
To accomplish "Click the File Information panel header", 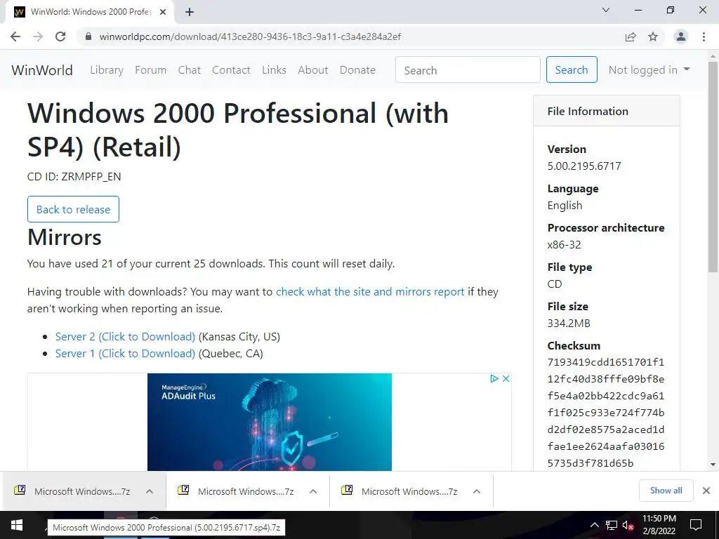I will tap(607, 111).
